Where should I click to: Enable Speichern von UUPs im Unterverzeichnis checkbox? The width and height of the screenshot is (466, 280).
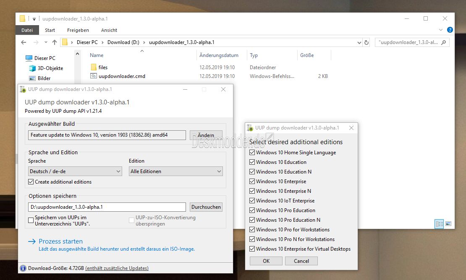click(31, 220)
